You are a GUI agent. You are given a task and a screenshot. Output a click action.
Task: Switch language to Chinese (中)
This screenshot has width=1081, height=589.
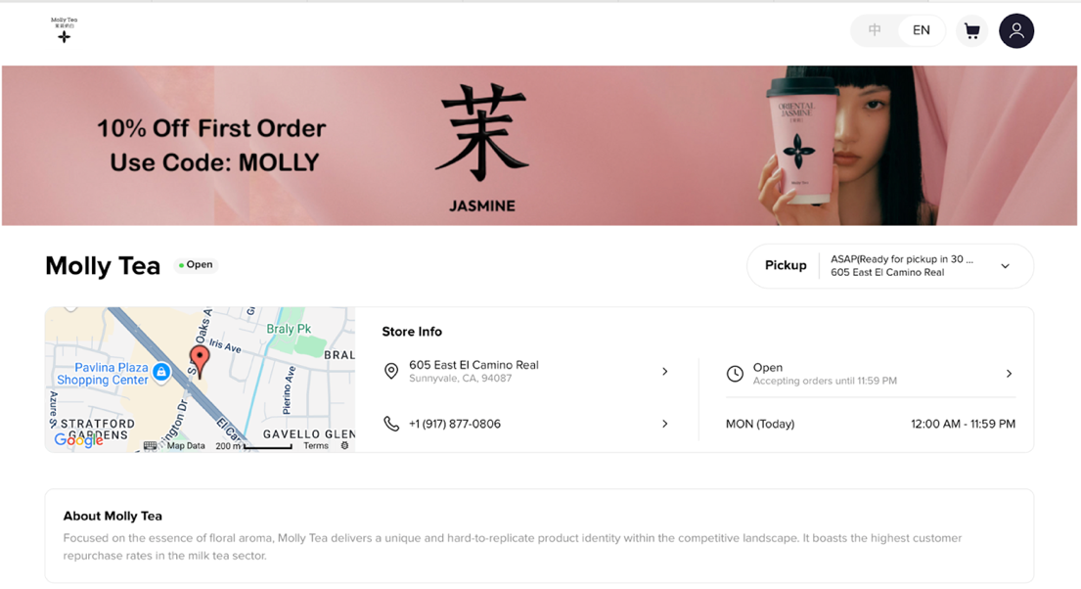875,30
